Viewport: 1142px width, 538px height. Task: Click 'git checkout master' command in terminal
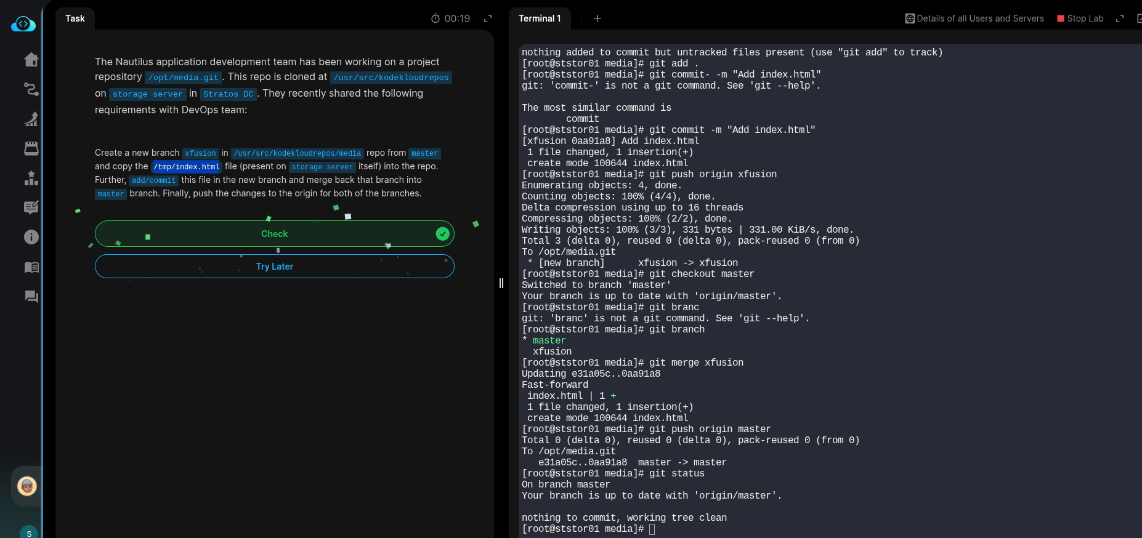(x=702, y=274)
